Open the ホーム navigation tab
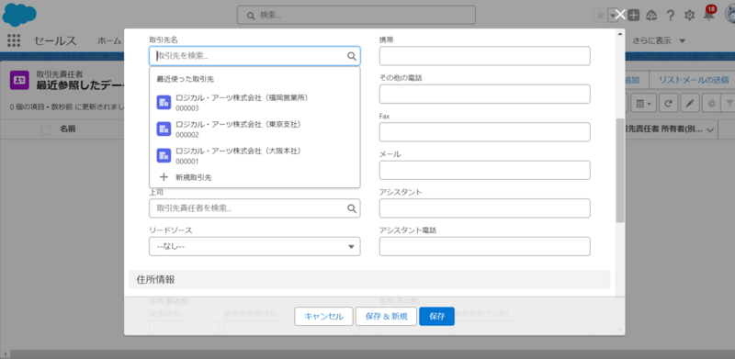 (x=109, y=40)
